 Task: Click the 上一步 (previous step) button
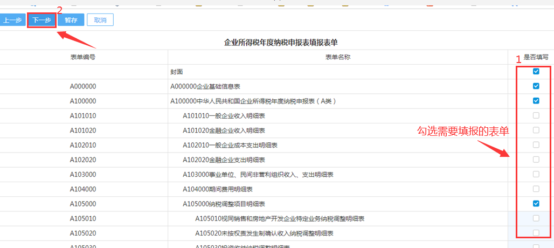12,20
